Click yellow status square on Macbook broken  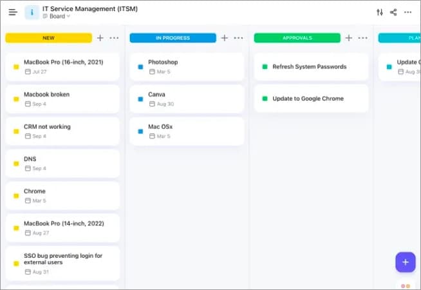[x=16, y=99]
